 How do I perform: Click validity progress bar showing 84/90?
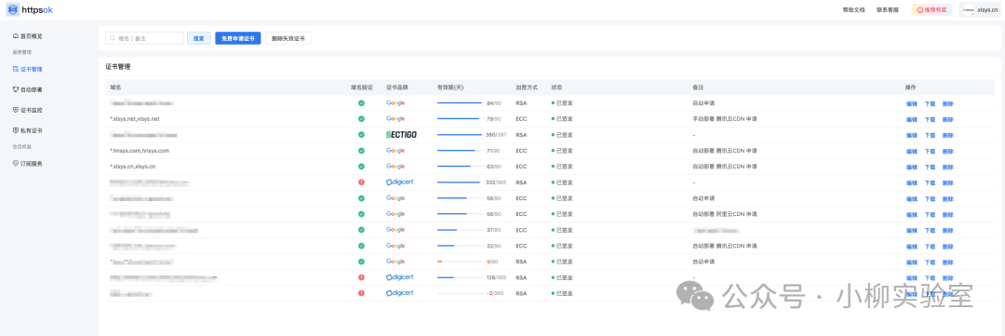461,102
